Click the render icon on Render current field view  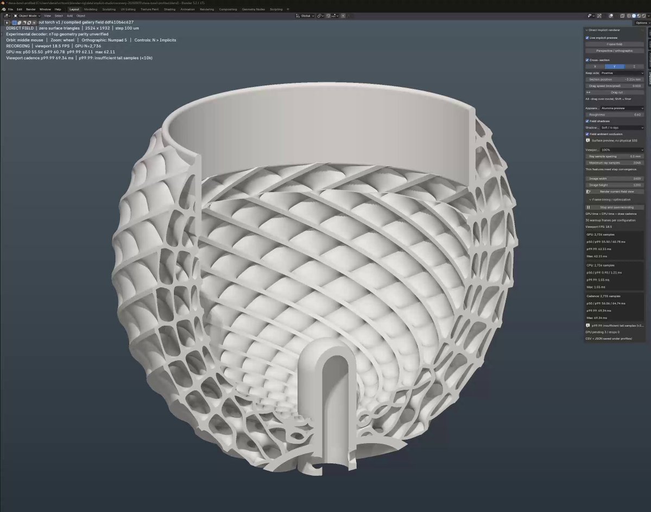[x=589, y=192]
